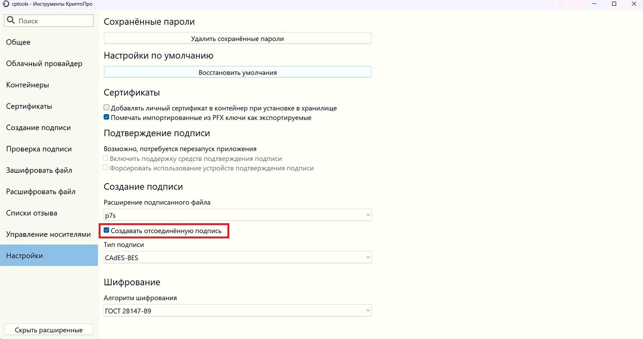
Task: Navigate to Проверка подписи
Action: [x=39, y=149]
